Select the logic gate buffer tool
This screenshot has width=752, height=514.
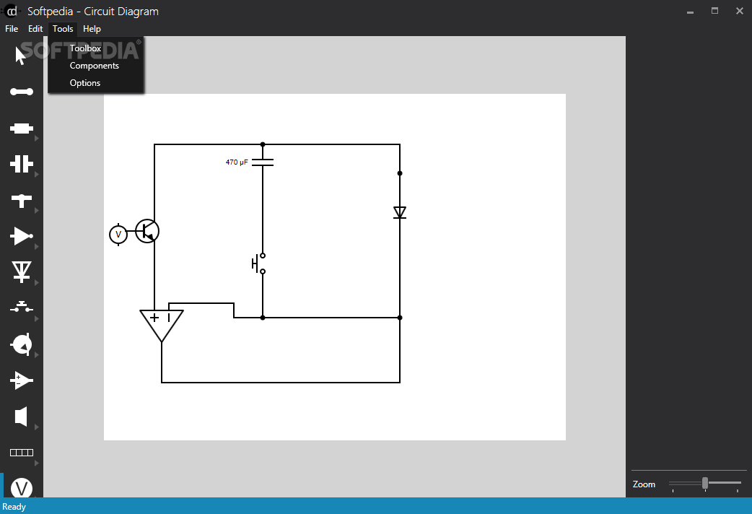(22, 236)
